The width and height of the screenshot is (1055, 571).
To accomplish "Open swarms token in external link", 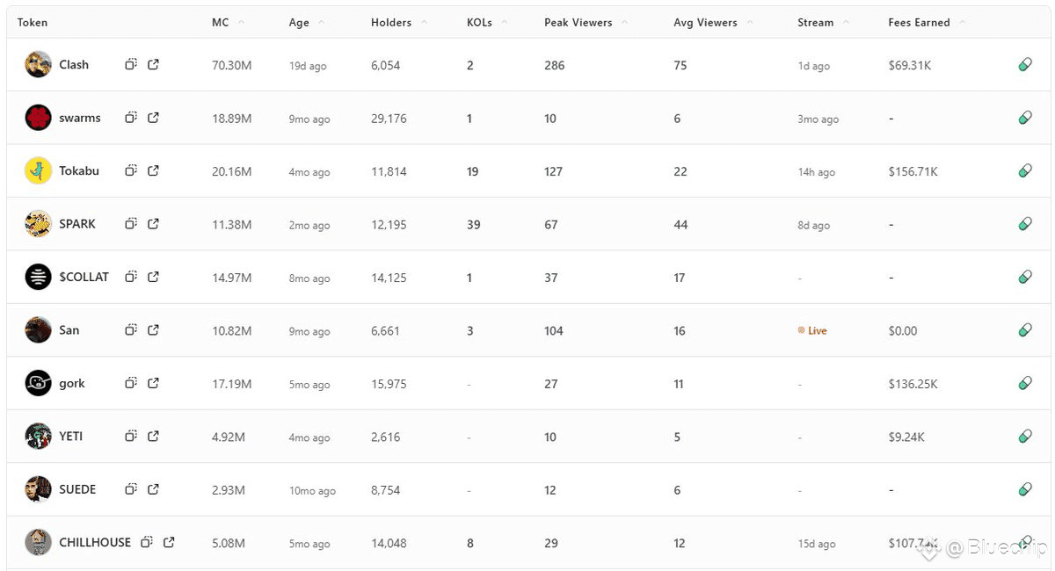I will tap(153, 118).
